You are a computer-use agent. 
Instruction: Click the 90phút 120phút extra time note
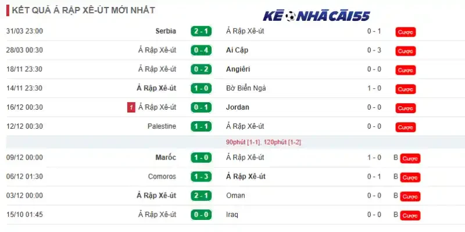coord(263,142)
